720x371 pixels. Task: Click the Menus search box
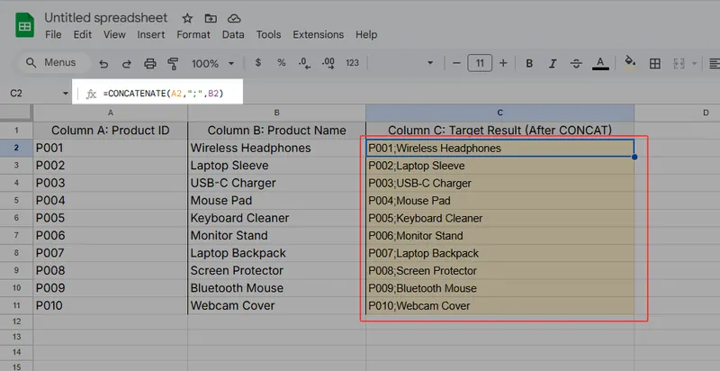click(x=53, y=63)
